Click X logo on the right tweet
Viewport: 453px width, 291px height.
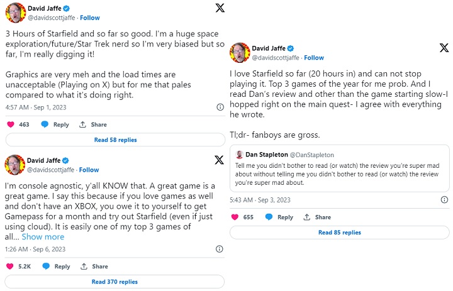(x=444, y=48)
